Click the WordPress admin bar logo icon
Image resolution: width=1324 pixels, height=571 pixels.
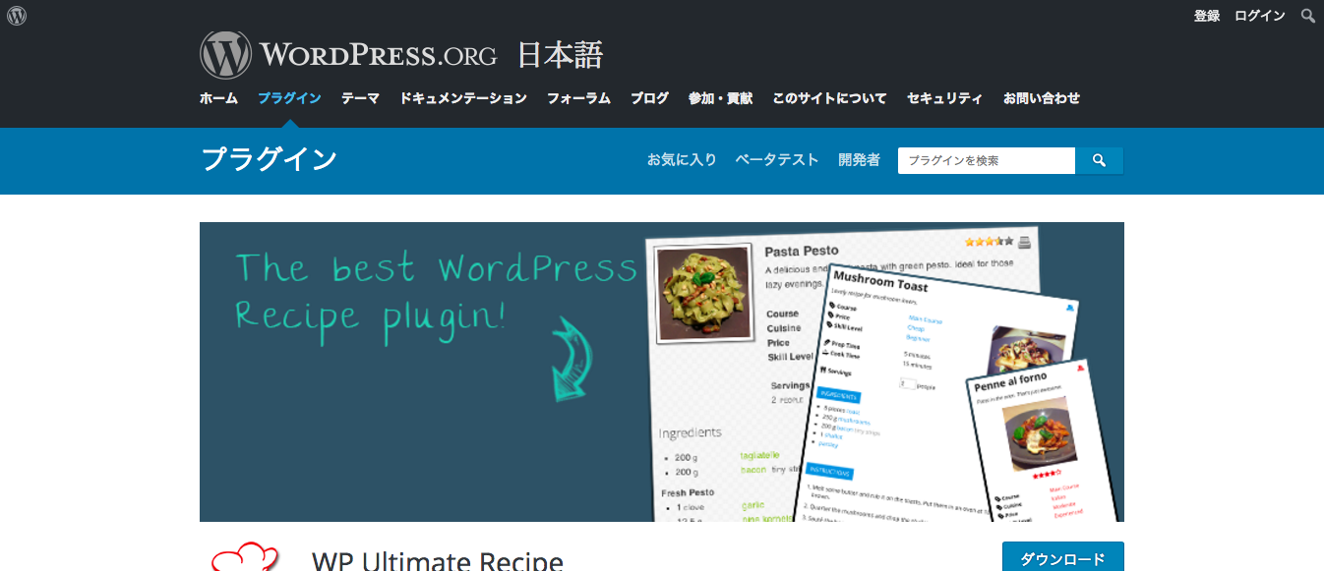pyautogui.click(x=17, y=16)
